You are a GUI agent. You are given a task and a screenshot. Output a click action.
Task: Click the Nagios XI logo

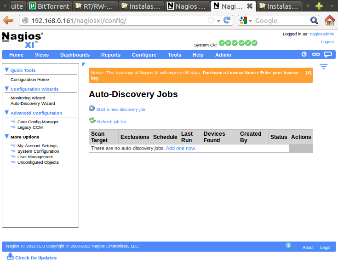tap(23, 40)
